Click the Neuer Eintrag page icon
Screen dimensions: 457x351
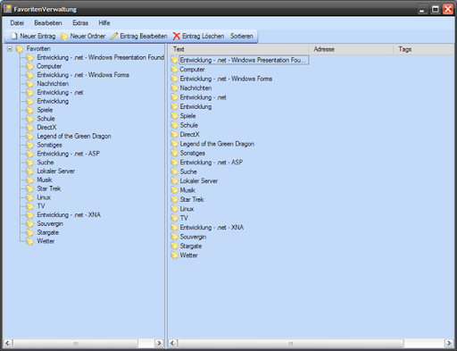coord(14,36)
